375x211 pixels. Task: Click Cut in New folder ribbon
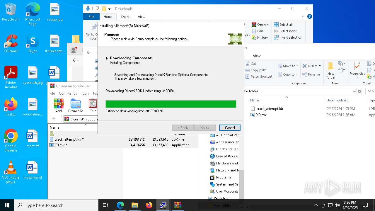(x=251, y=64)
